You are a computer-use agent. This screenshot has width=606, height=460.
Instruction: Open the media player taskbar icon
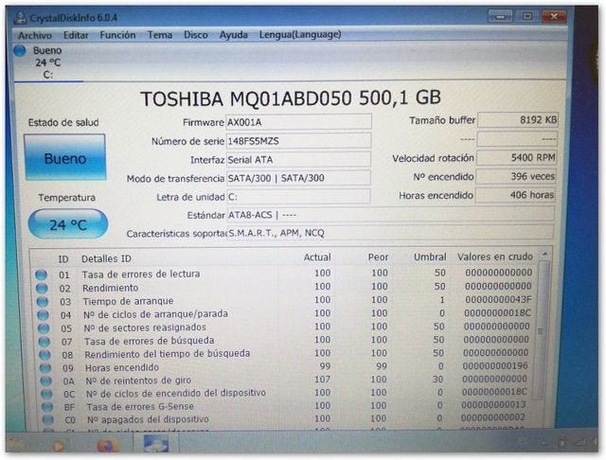pyautogui.click(x=58, y=445)
